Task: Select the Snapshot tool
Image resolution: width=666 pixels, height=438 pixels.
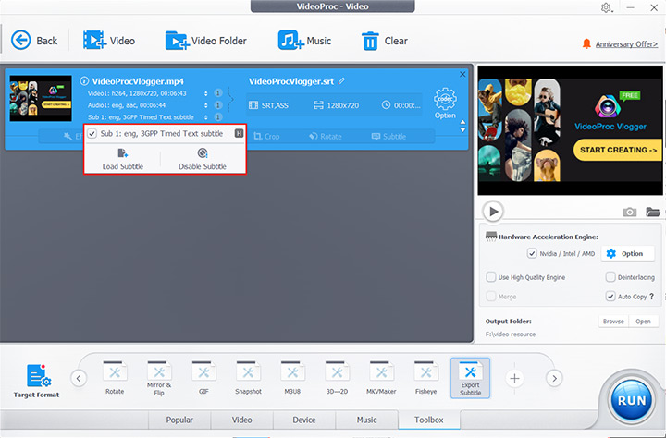Action: 248,378
